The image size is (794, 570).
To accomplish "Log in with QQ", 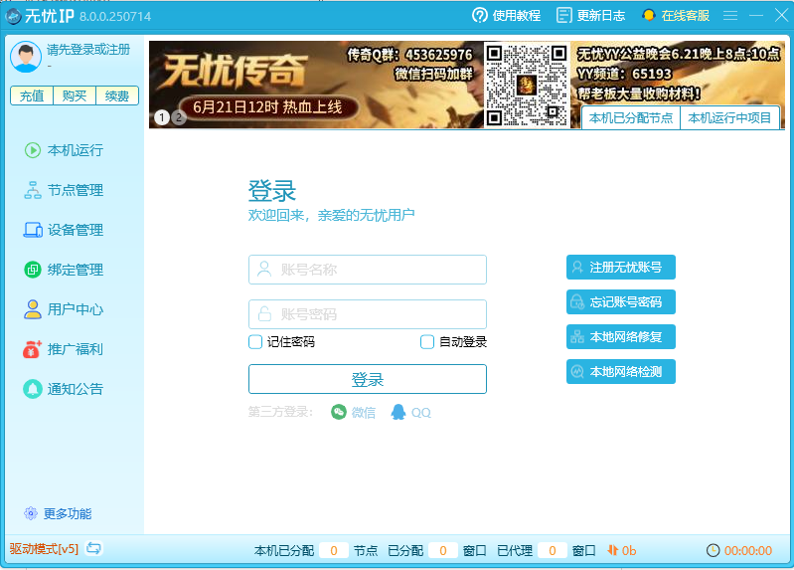I will coord(410,412).
